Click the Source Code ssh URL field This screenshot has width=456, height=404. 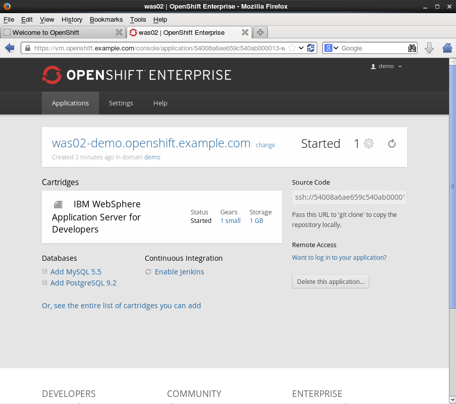[x=349, y=197]
